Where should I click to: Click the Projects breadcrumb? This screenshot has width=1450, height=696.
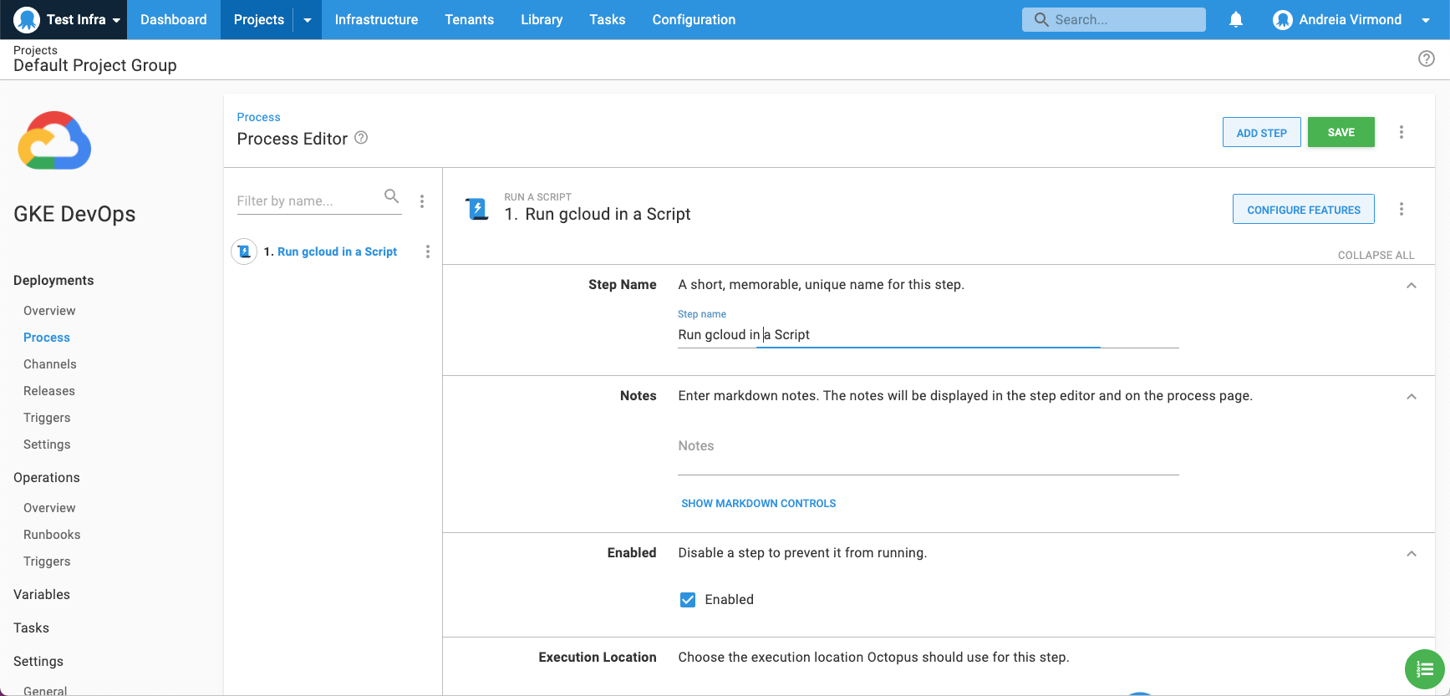coord(35,50)
